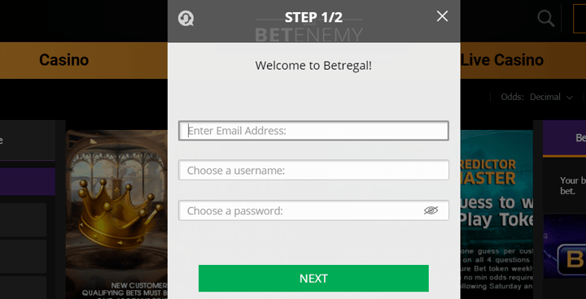
Task: Select the purple highlighted left sidebar item
Action: click(28, 181)
